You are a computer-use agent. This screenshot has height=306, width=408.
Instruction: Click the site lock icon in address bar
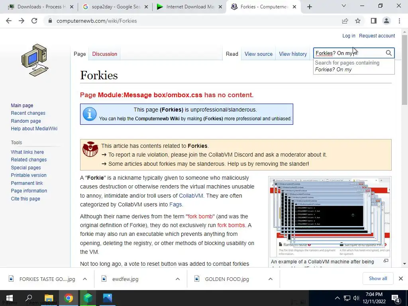50,21
